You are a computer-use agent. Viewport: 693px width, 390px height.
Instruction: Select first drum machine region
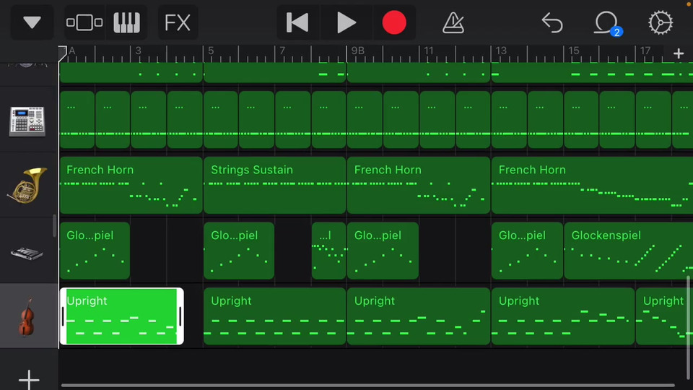pos(77,119)
